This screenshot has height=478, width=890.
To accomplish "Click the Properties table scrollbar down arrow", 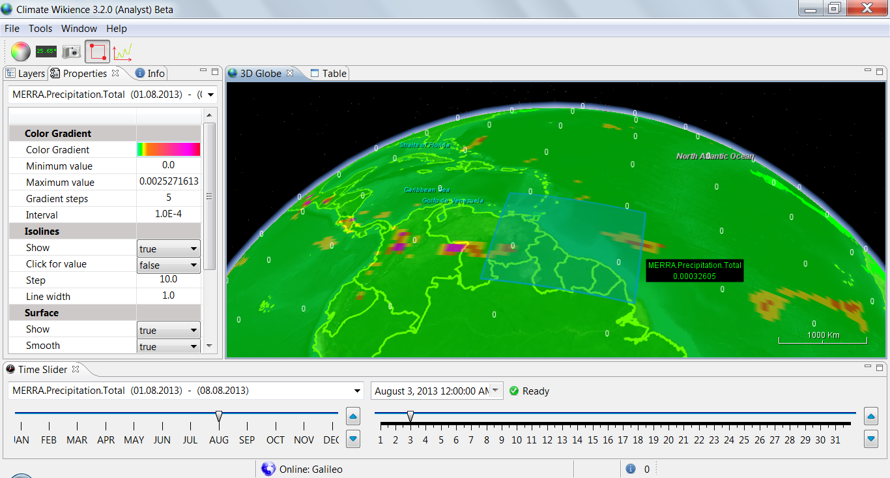I will click(x=209, y=346).
